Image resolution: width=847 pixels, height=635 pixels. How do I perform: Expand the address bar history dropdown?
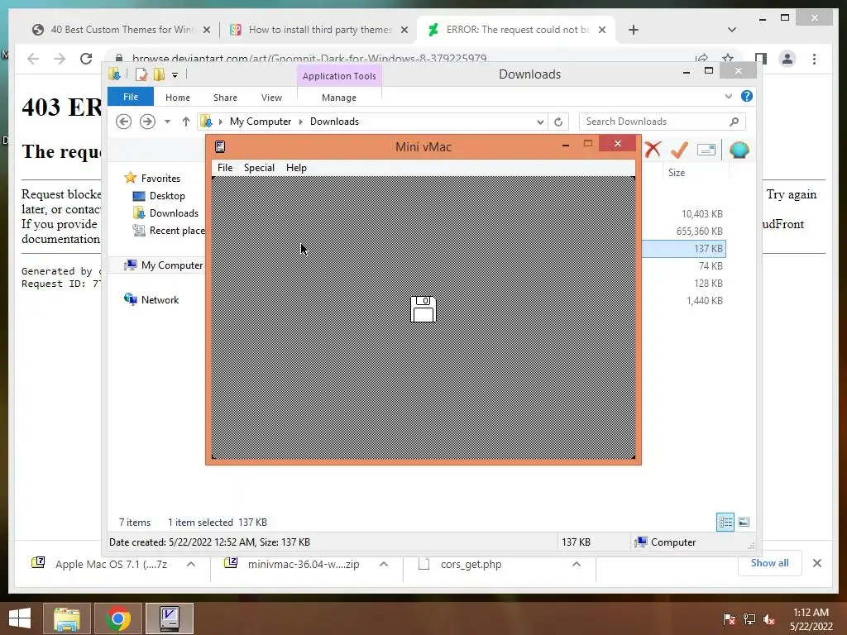pos(540,122)
